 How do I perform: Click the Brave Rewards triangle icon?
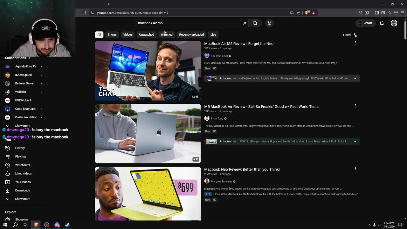[x=314, y=13]
